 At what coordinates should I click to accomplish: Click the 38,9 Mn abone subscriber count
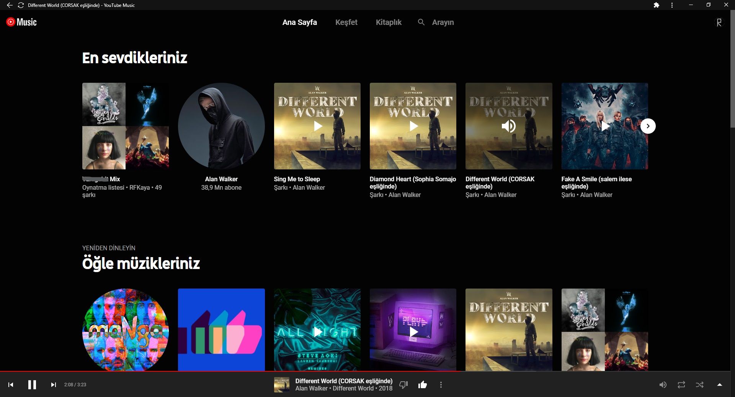tap(221, 187)
